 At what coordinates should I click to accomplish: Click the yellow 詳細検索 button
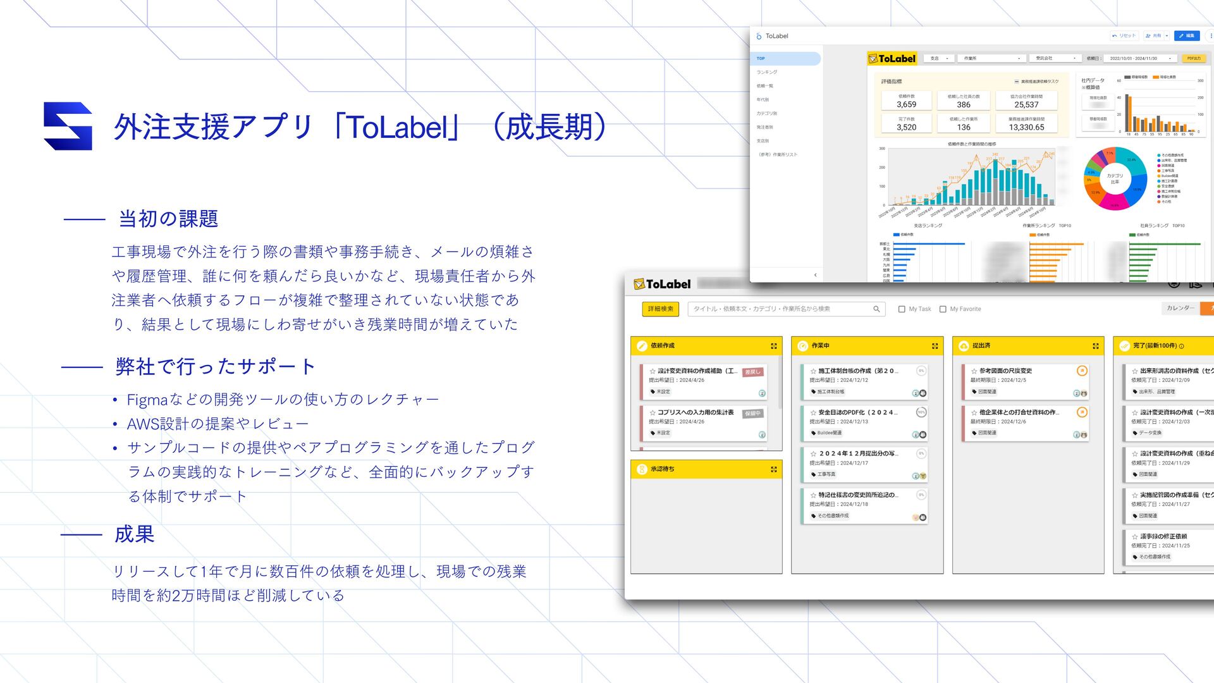660,309
